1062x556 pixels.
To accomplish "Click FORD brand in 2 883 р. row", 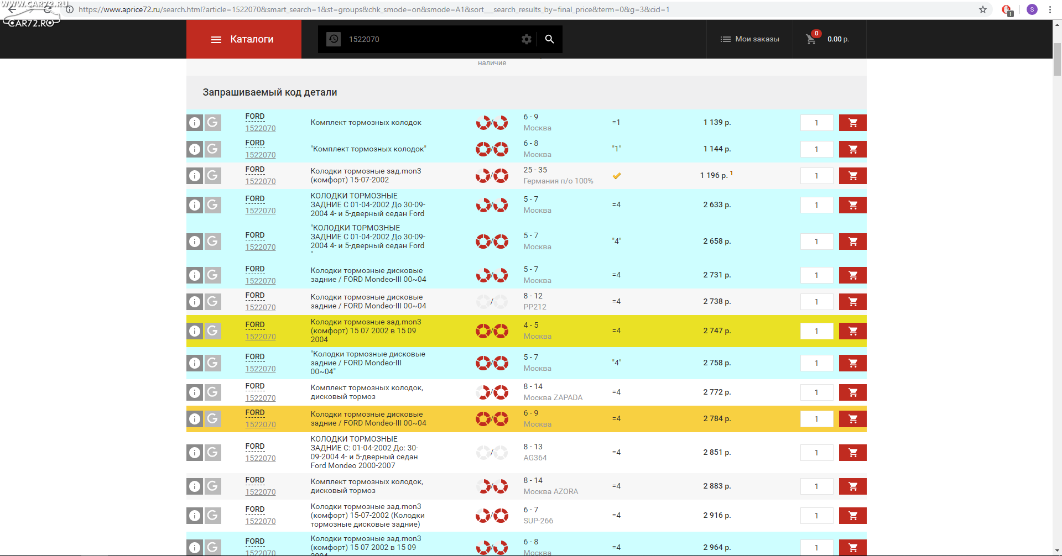I will click(255, 480).
